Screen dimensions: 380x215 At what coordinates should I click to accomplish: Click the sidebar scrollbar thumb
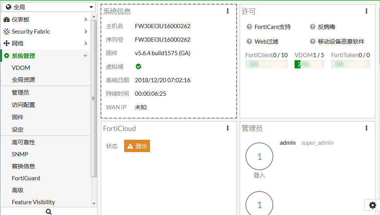[94, 98]
